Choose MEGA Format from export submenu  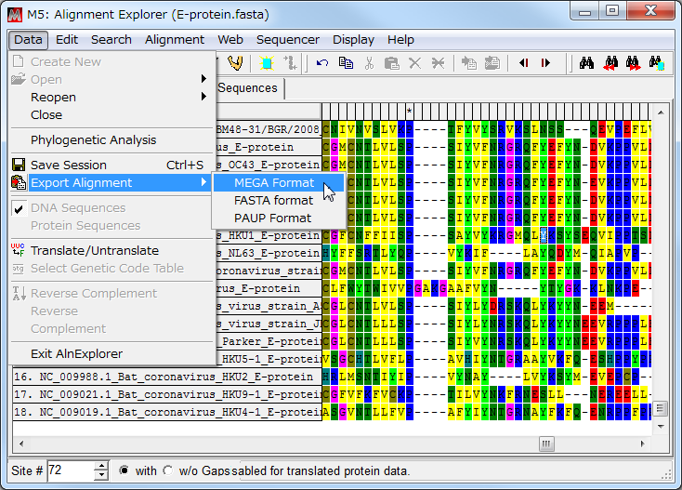click(x=274, y=183)
